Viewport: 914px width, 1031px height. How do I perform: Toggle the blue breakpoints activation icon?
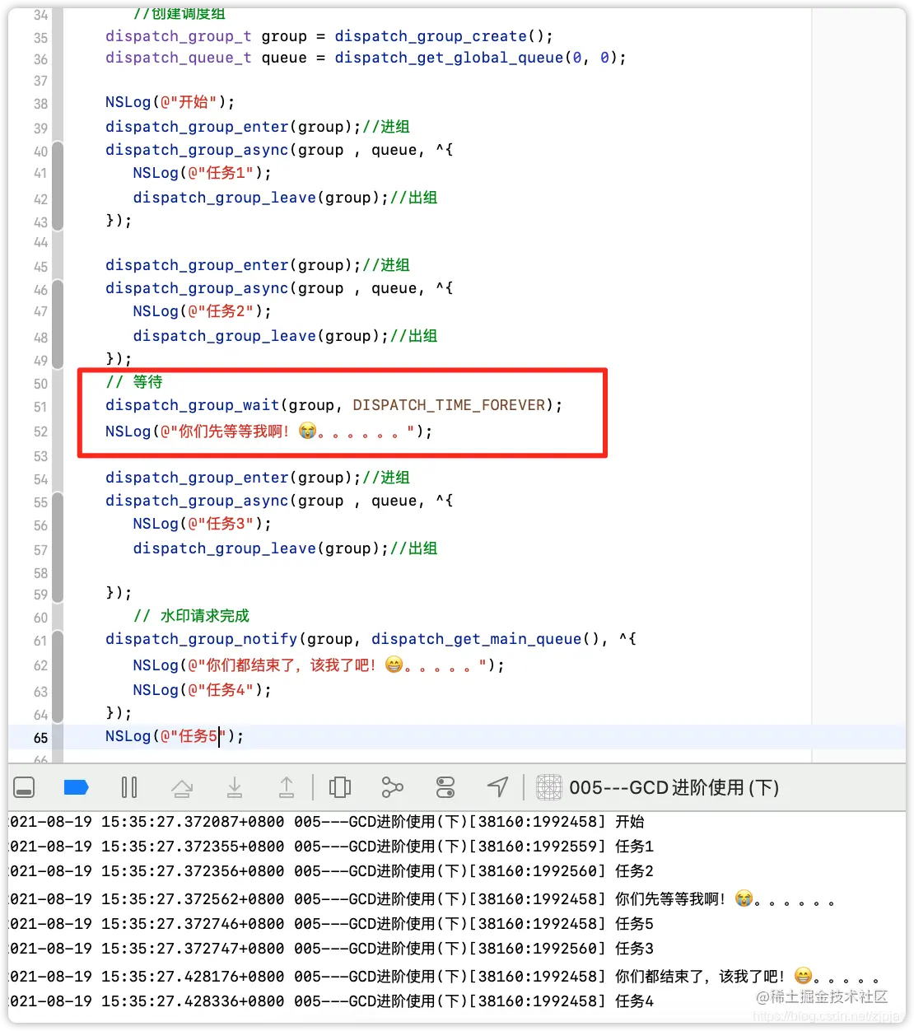click(x=76, y=788)
